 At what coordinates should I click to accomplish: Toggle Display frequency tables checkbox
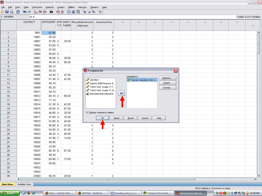tap(87, 112)
